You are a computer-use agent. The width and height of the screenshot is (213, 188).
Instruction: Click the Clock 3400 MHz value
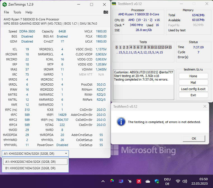pyautogui.click(x=136, y=25)
